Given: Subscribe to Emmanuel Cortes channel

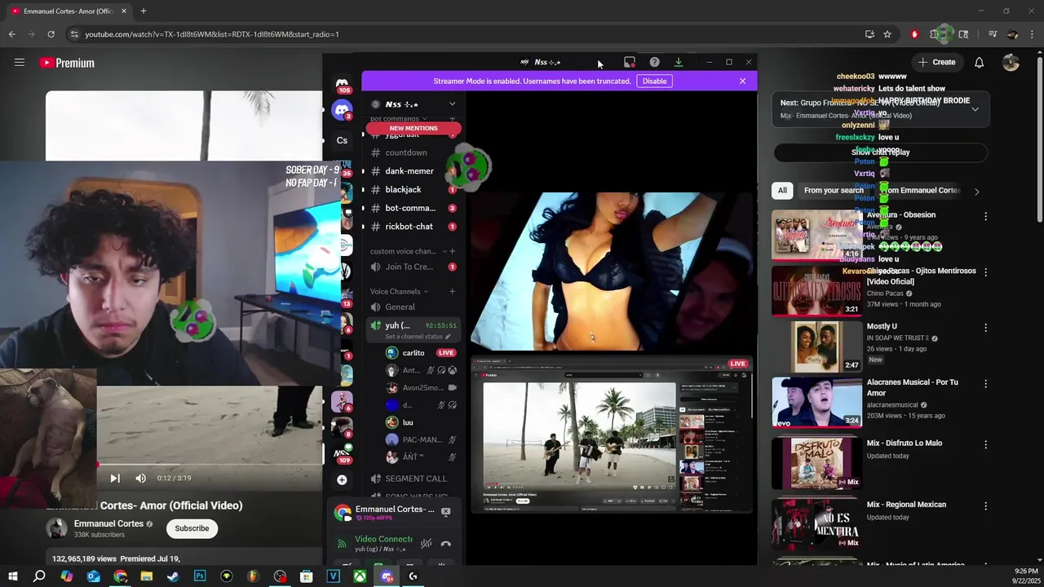Looking at the screenshot, I should pos(192,528).
